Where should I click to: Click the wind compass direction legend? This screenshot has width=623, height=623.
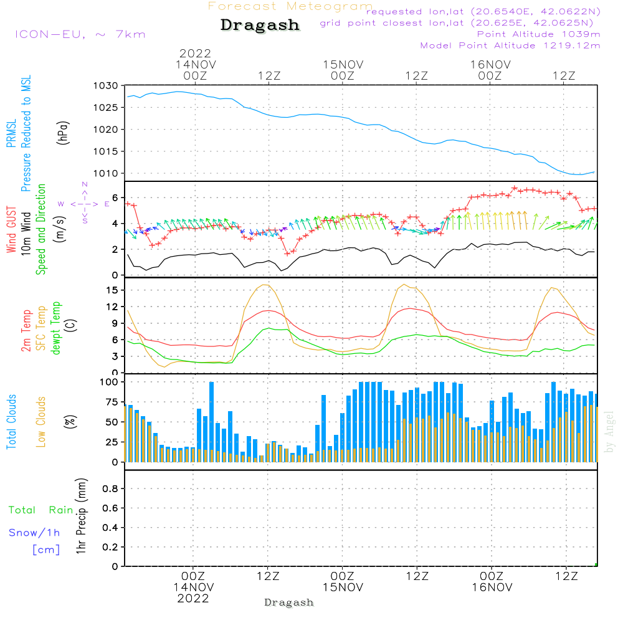coord(84,204)
